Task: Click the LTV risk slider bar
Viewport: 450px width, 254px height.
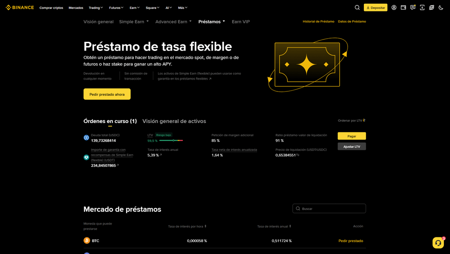Action: coord(171,140)
